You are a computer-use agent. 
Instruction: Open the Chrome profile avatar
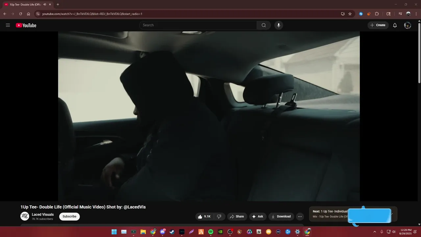pyautogui.click(x=408, y=14)
